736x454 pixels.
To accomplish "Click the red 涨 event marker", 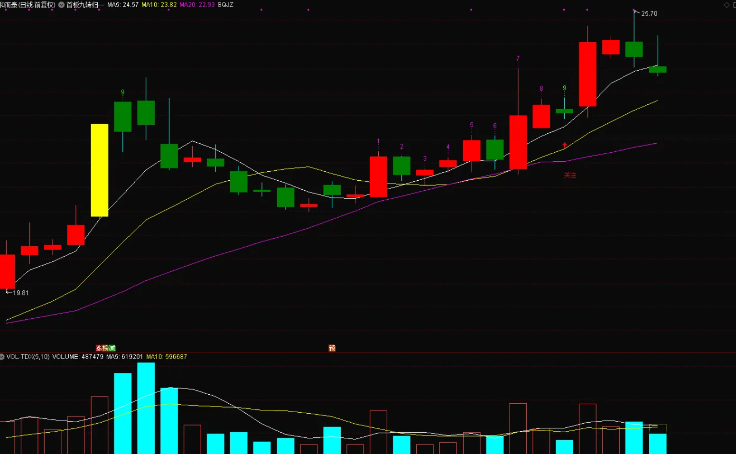I will [99, 348].
